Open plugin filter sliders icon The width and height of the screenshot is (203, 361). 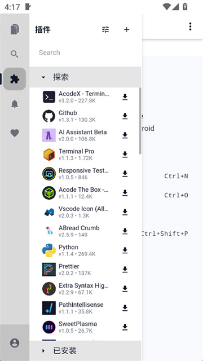click(x=105, y=29)
